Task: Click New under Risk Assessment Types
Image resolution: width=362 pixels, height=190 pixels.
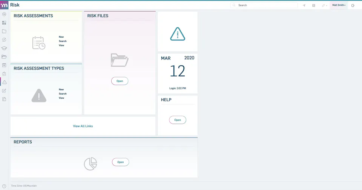Action: point(61,90)
